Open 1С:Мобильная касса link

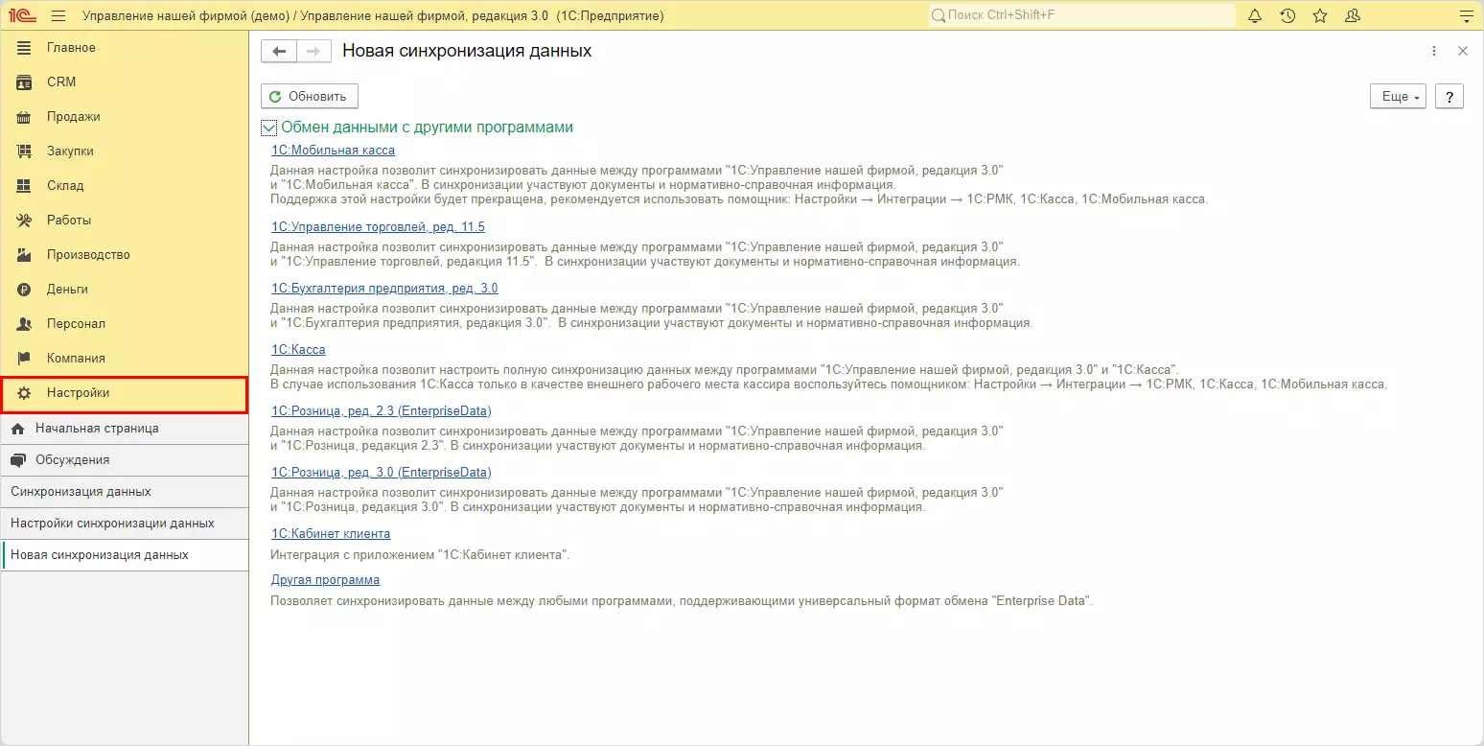pyautogui.click(x=333, y=151)
